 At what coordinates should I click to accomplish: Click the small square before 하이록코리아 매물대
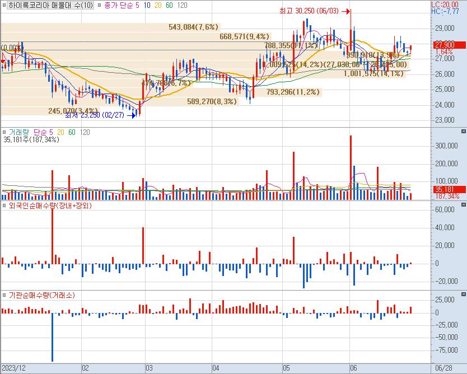4,5
